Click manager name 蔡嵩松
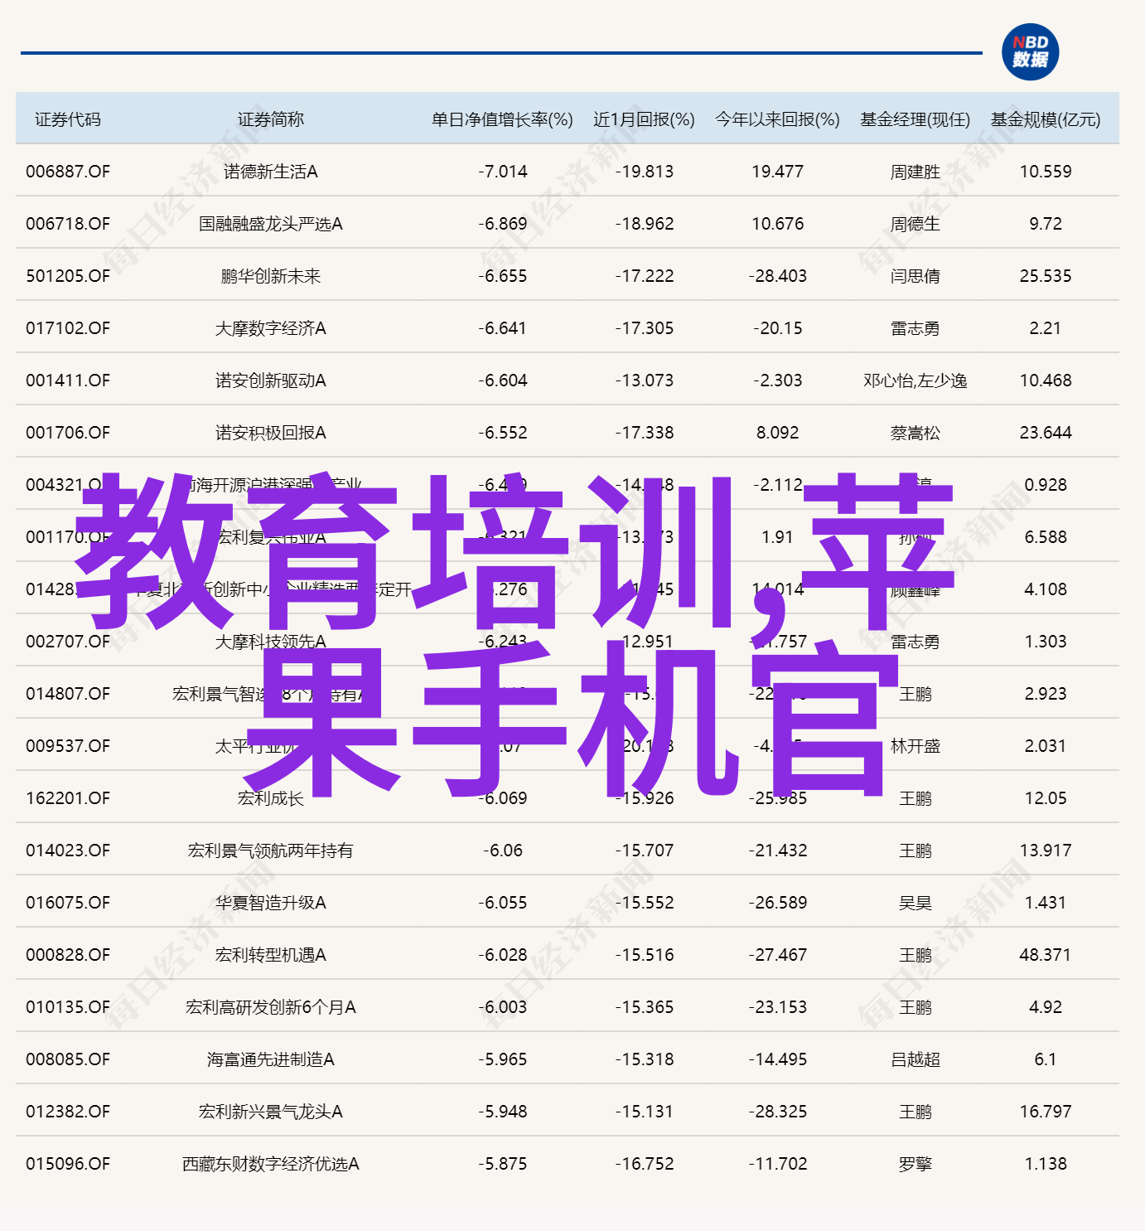Image resolution: width=1145 pixels, height=1231 pixels. pos(916,433)
